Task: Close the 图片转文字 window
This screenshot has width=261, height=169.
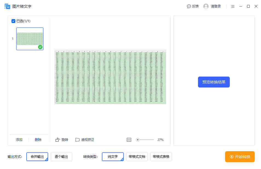Action: tap(256, 6)
